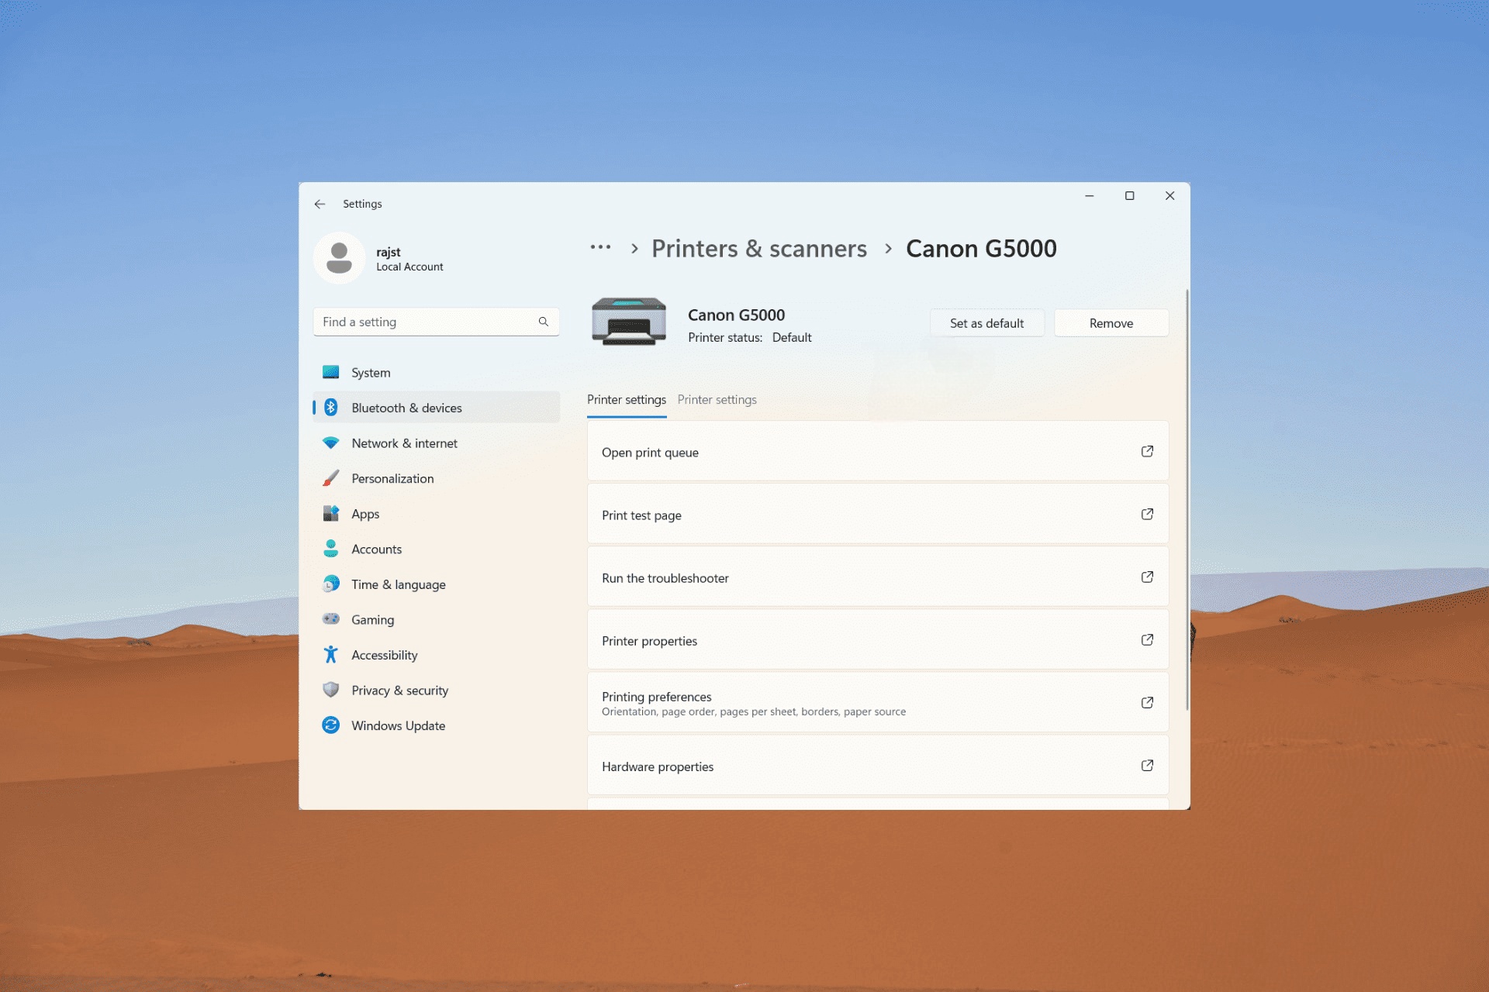Click the back navigation arrow
The width and height of the screenshot is (1489, 992).
320,204
